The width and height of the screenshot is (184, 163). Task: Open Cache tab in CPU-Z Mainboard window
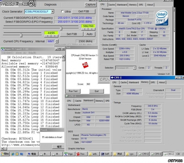(x=78, y=101)
